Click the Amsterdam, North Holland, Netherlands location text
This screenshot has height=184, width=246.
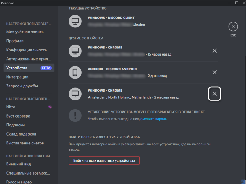click(x=119, y=97)
